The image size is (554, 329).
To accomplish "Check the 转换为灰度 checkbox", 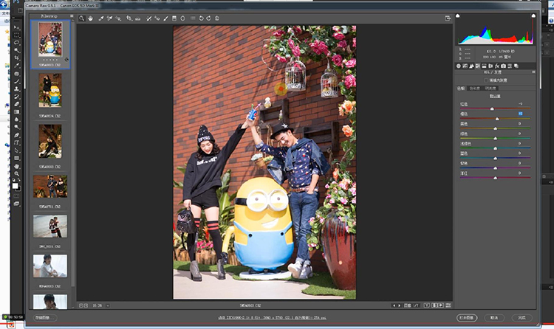I will coord(486,80).
